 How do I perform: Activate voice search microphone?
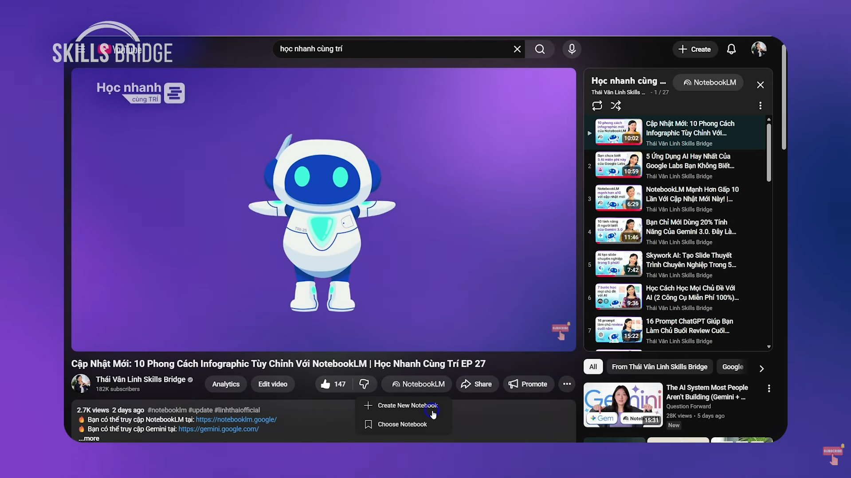(572, 49)
